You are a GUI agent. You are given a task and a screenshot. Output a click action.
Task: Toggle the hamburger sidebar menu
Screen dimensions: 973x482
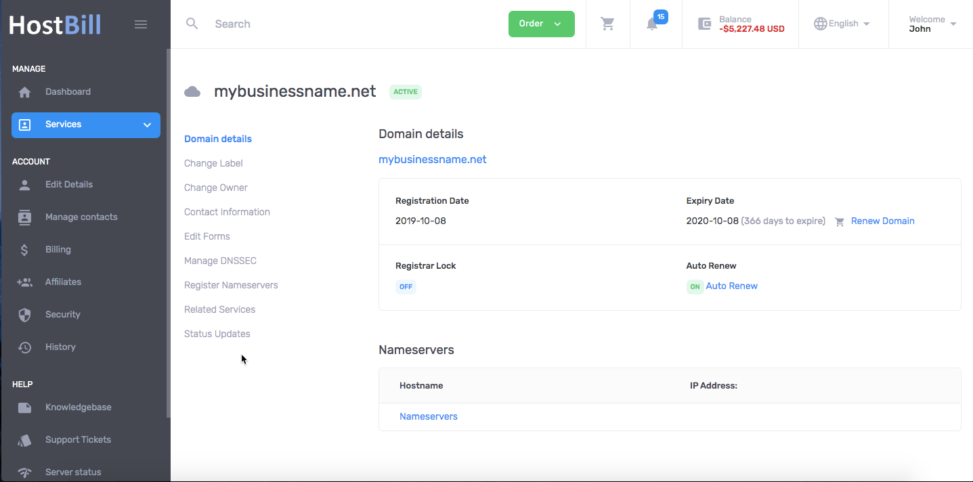(x=141, y=24)
